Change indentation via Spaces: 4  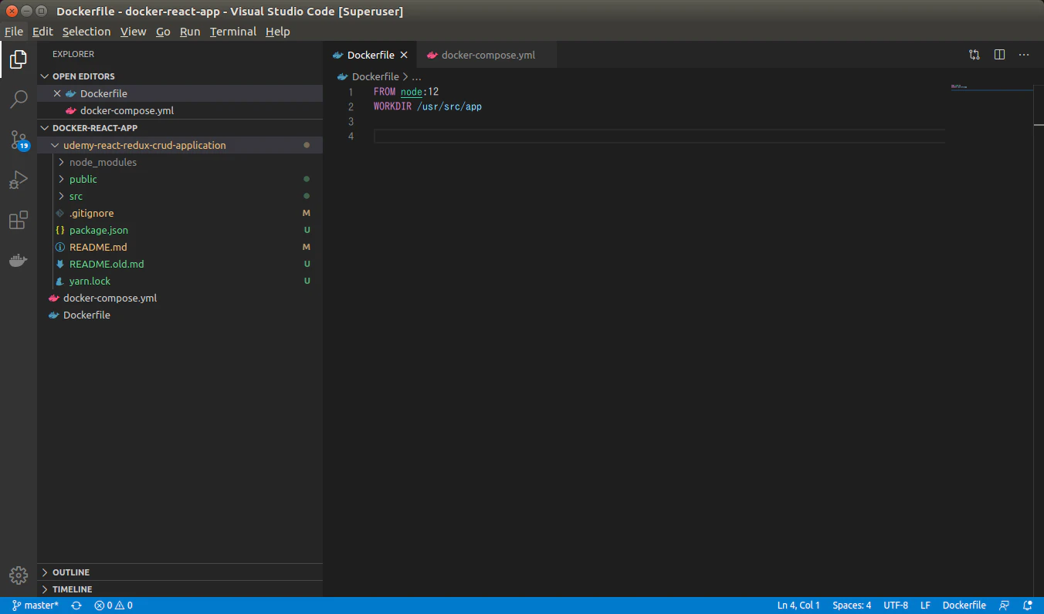tap(852, 606)
